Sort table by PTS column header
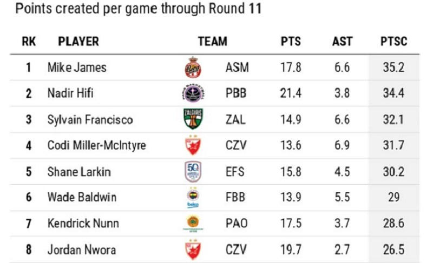This screenshot has height=263, width=433. pos(291,42)
